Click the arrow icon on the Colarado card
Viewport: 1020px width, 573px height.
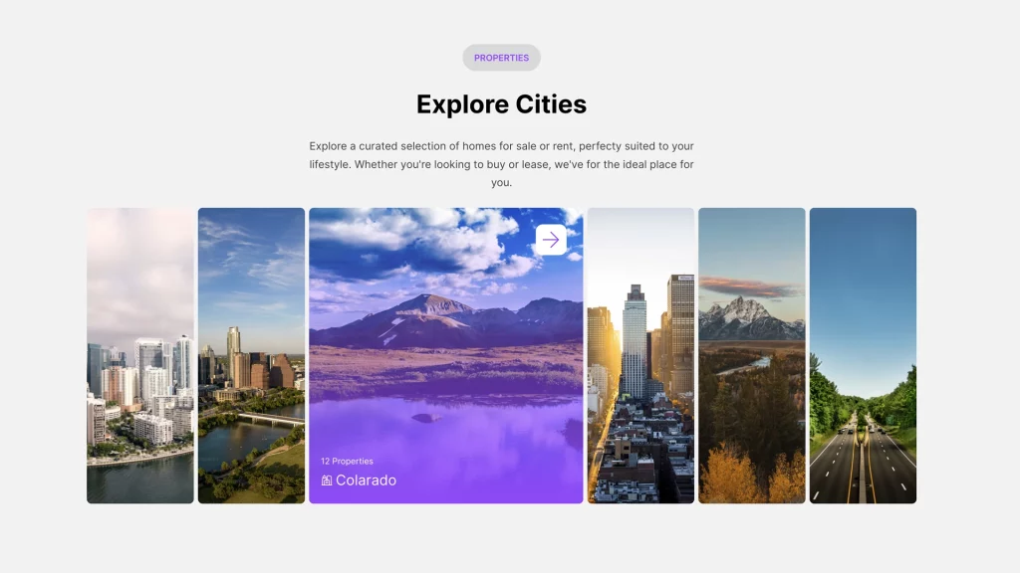(x=551, y=240)
